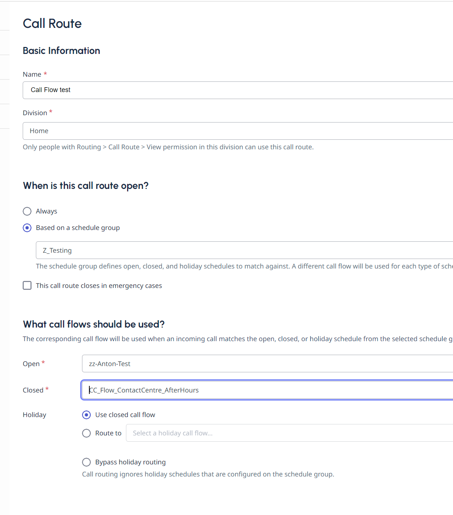Screen dimensions: 453x515
Task: Open the Select a holiday call flow dropdown
Action: click(x=289, y=433)
